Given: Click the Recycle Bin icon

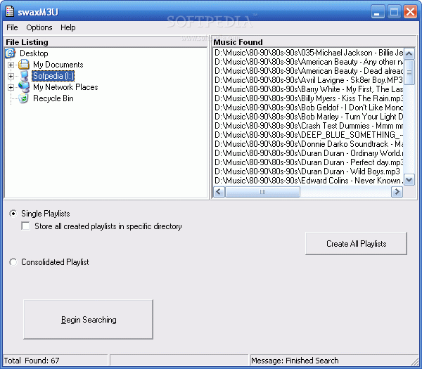Looking at the screenshot, I should (x=24, y=98).
